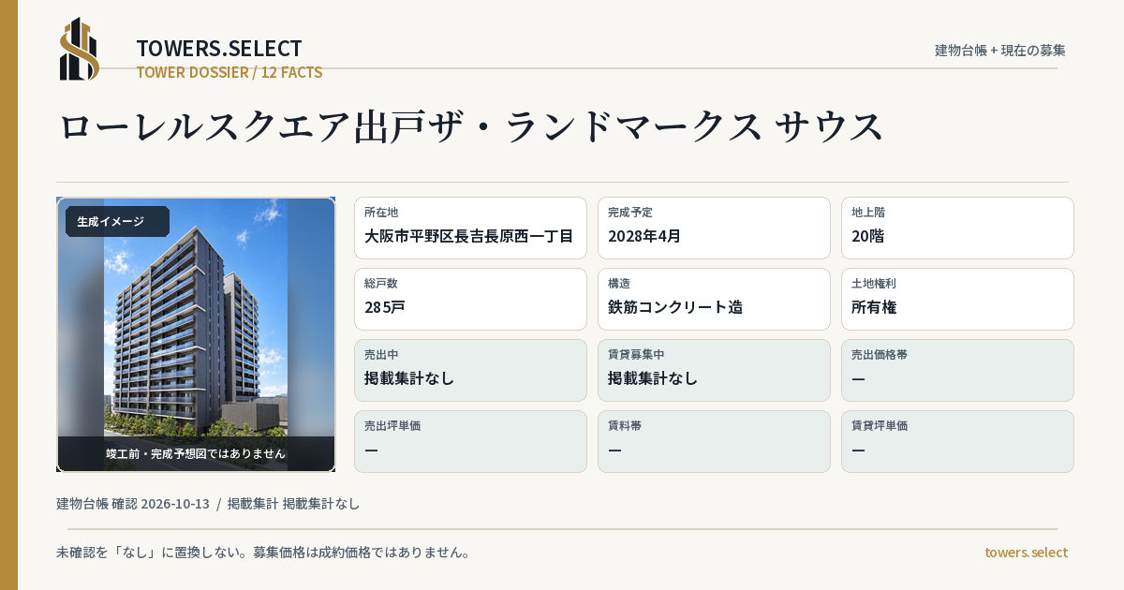1124x590 pixels.
Task: Click the 賃貸募集中 card
Action: [714, 370]
